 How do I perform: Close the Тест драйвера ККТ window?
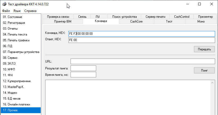[212, 4]
